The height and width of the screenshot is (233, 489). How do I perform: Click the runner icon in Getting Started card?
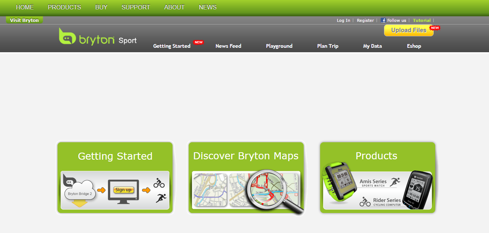coord(161,198)
